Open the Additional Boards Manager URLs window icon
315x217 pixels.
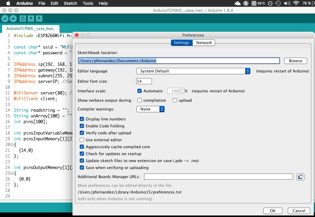click(300, 177)
